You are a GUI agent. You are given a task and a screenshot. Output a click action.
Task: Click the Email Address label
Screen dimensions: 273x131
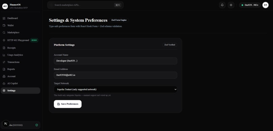(61, 69)
